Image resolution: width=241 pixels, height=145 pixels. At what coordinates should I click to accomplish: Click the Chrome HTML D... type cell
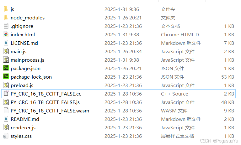pyautogui.click(x=182, y=35)
